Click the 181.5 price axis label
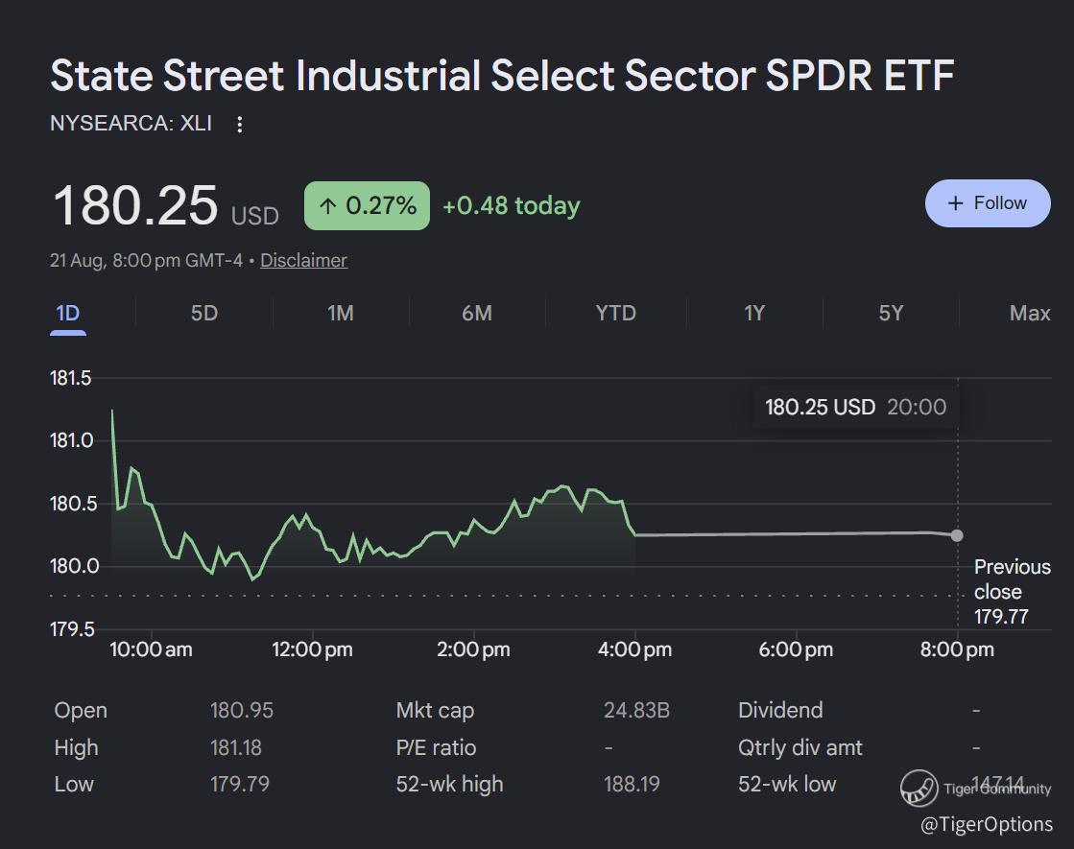The width and height of the screenshot is (1074, 849). pos(71,378)
